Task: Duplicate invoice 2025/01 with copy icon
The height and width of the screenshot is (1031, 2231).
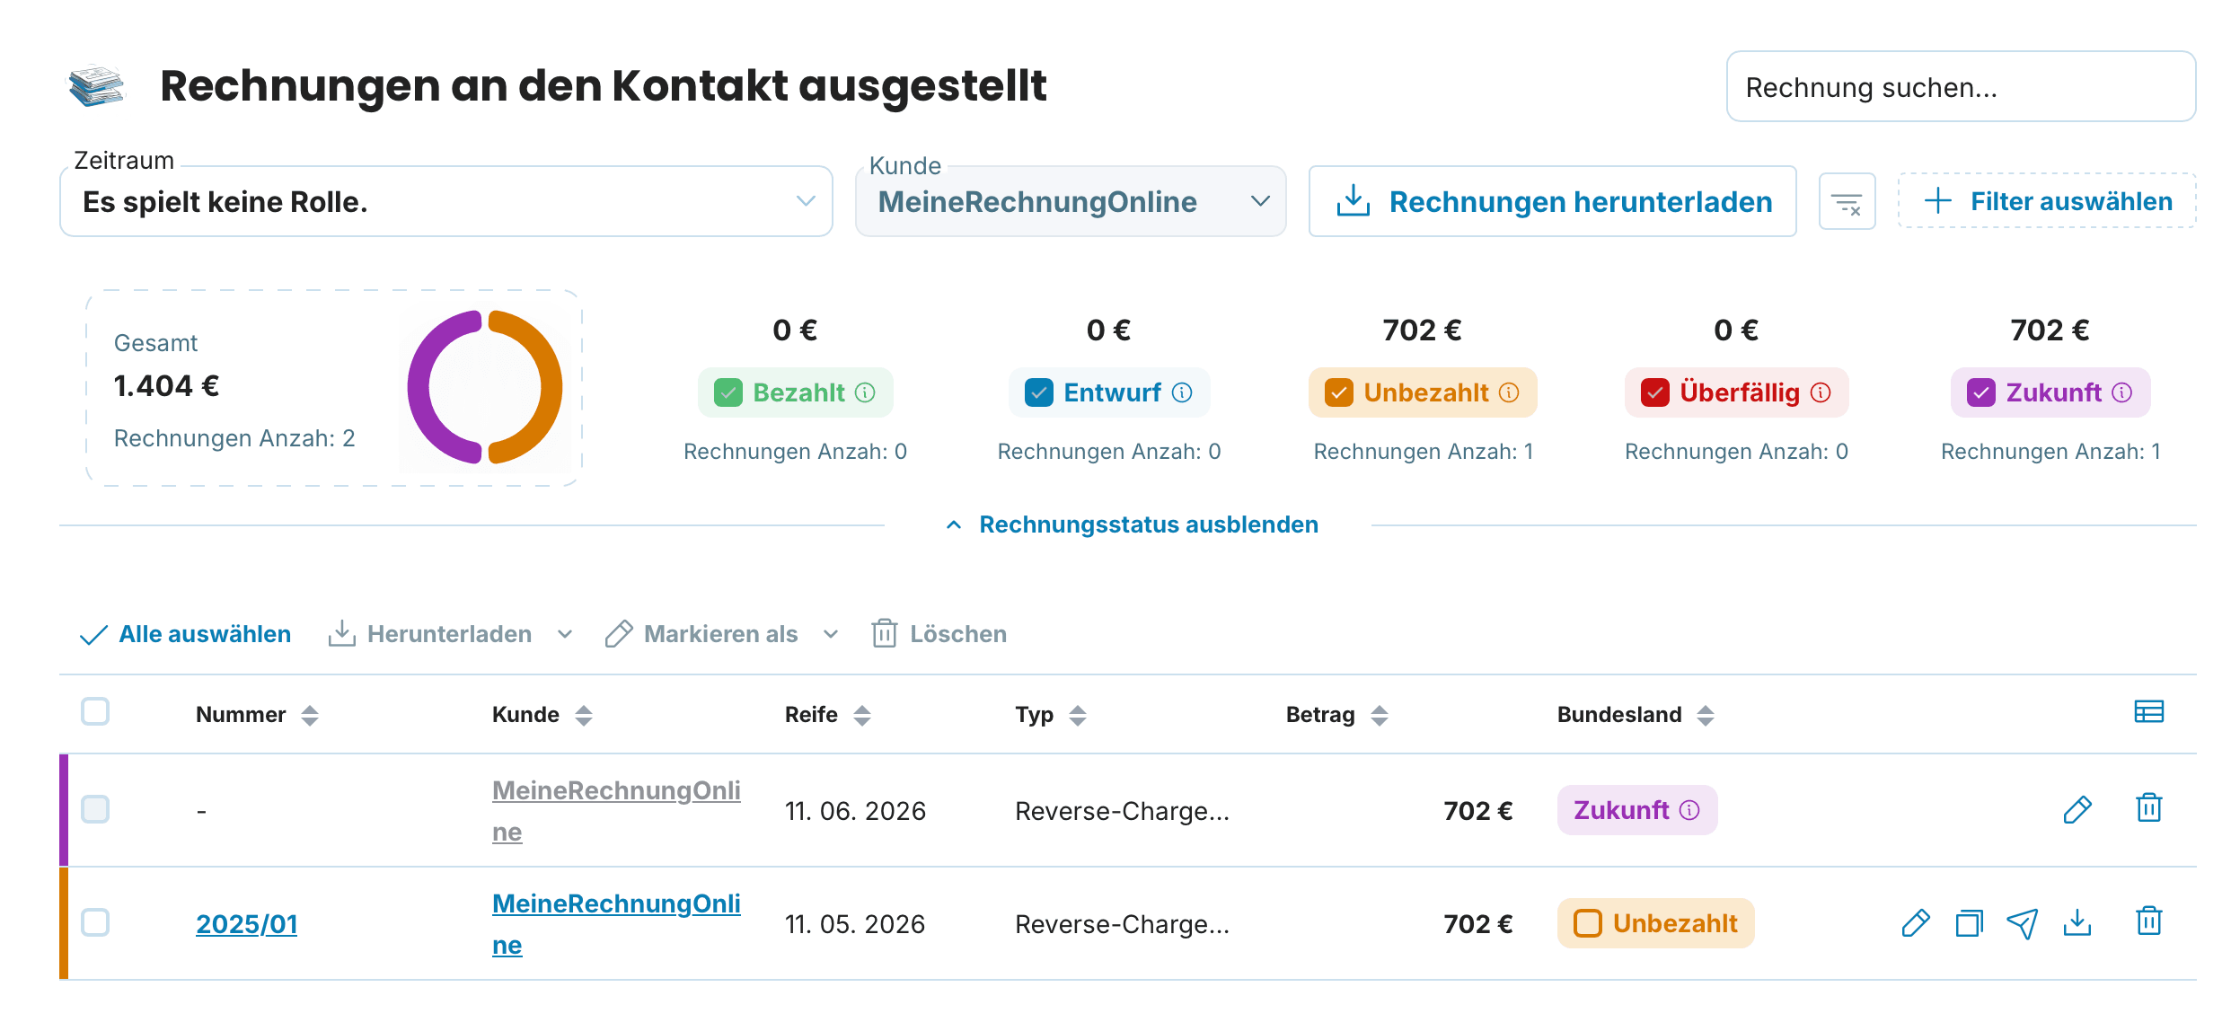Action: (1969, 923)
